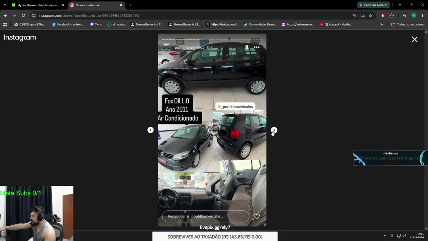Close the elyzao Stream tab
428x241 pixels.
(x=63, y=5)
